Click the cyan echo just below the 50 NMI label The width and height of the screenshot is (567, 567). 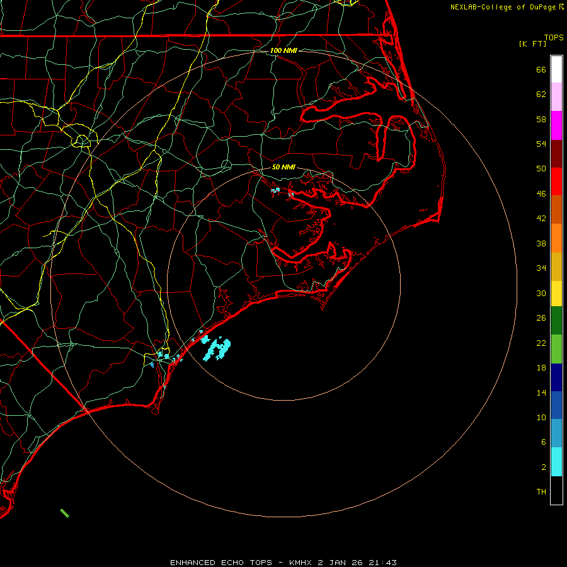275,190
